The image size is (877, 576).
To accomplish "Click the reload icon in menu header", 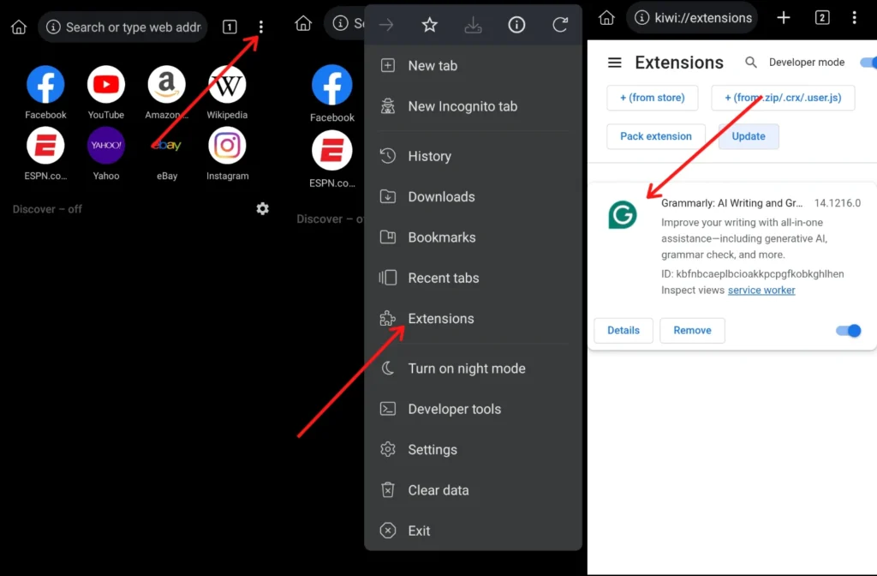I will pos(560,25).
